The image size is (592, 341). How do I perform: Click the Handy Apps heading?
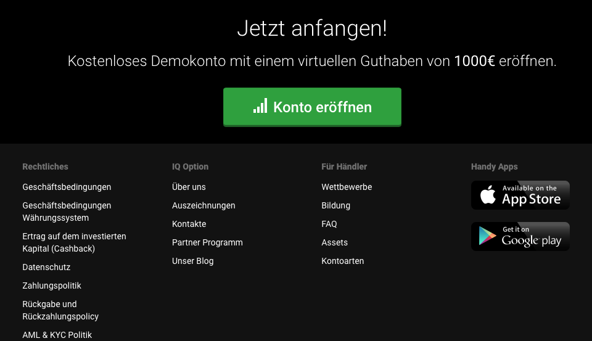tap(494, 166)
